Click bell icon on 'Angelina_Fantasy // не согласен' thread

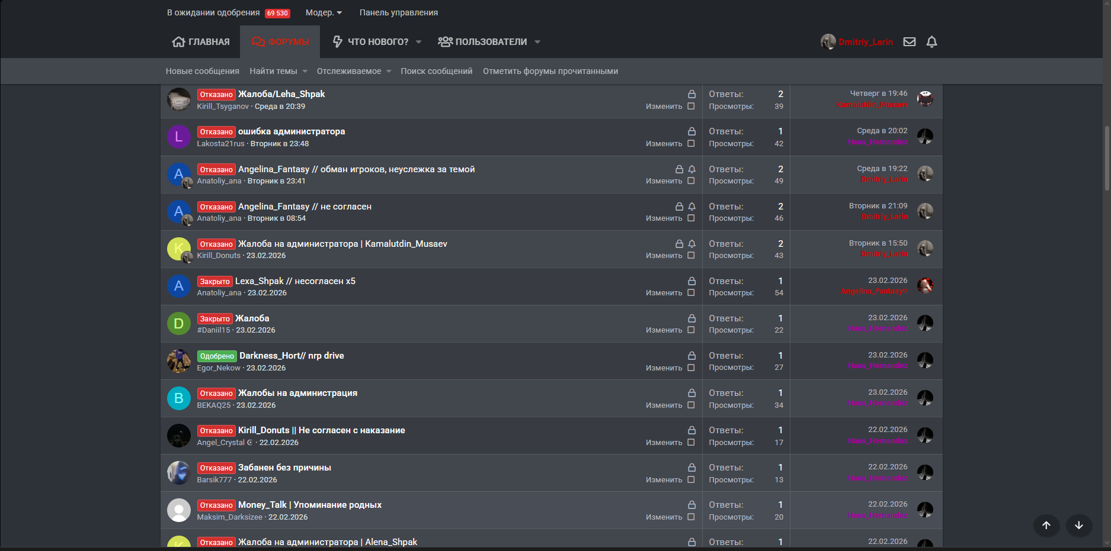tap(691, 207)
